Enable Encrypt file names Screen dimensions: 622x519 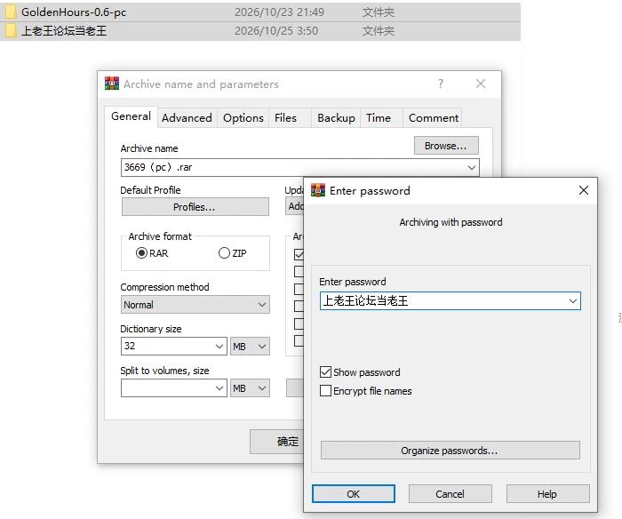[x=325, y=390]
